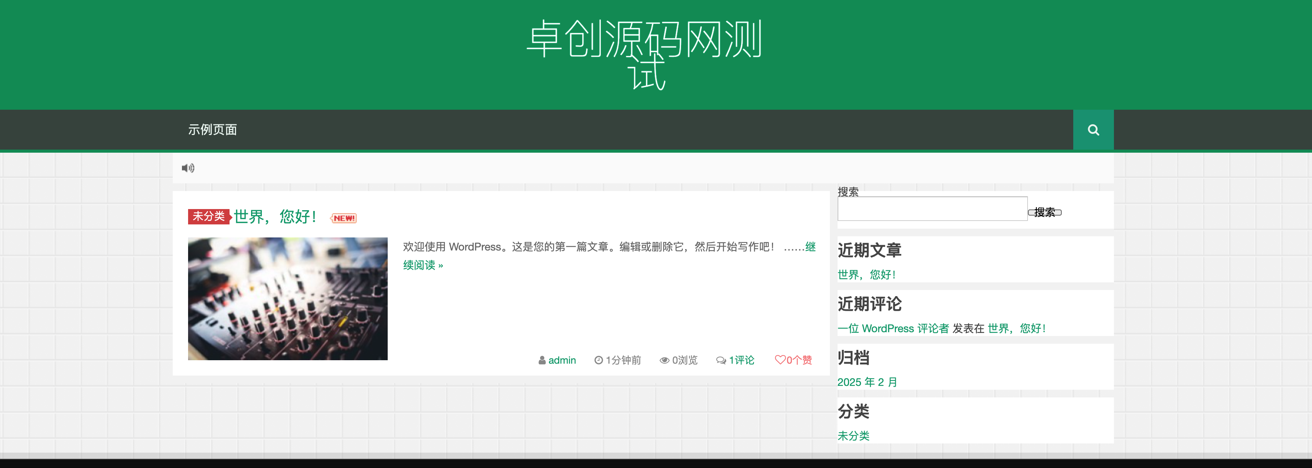Open the post title 世界，您好！
Screen dimensions: 1312x468
coord(276,216)
